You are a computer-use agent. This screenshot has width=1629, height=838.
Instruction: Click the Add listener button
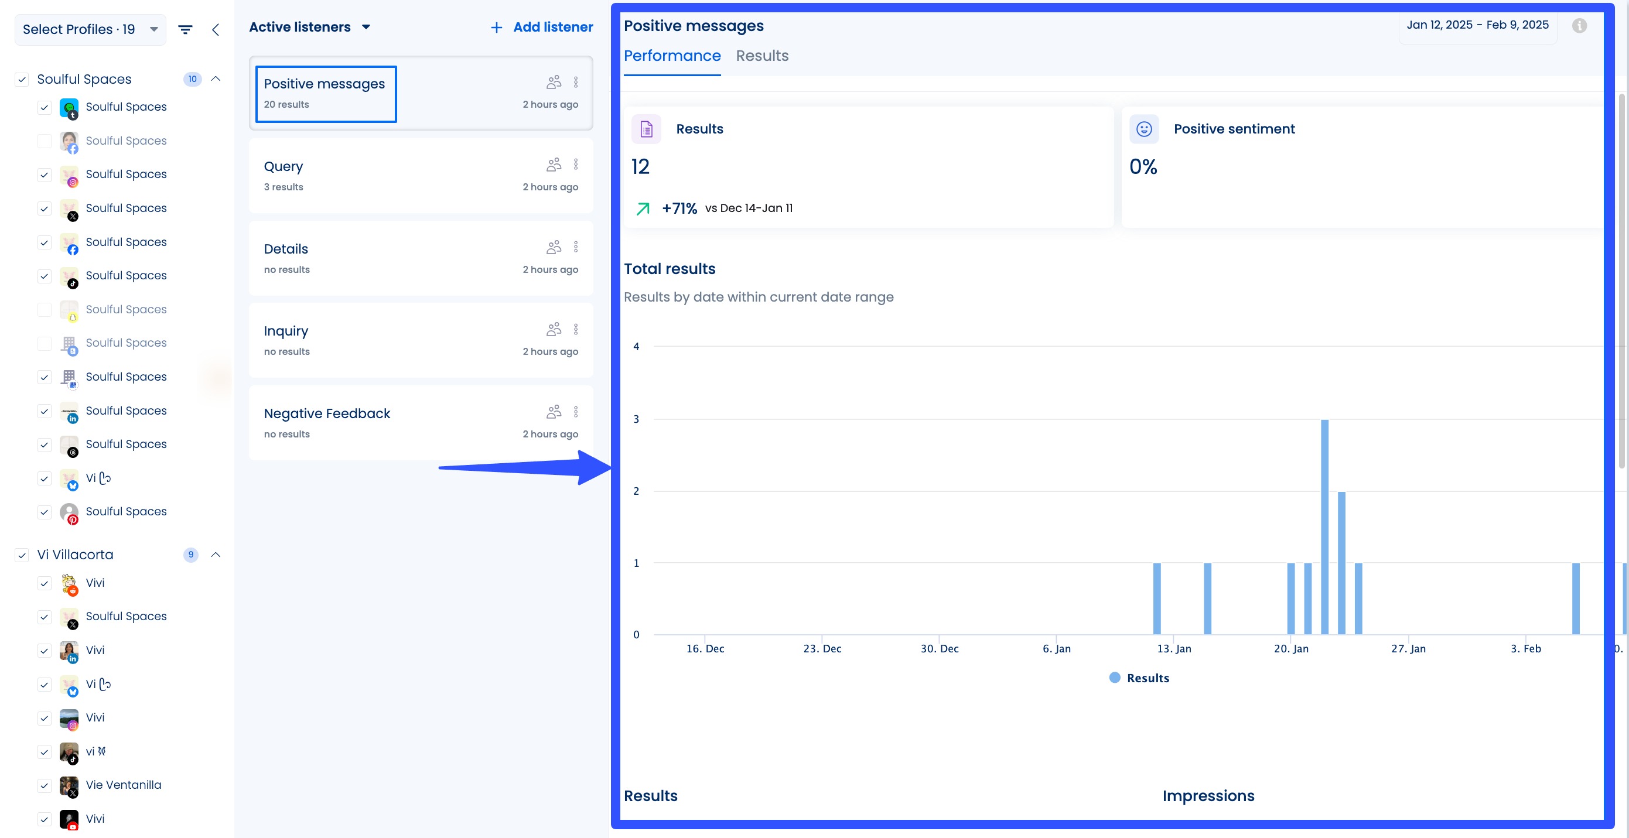541,26
